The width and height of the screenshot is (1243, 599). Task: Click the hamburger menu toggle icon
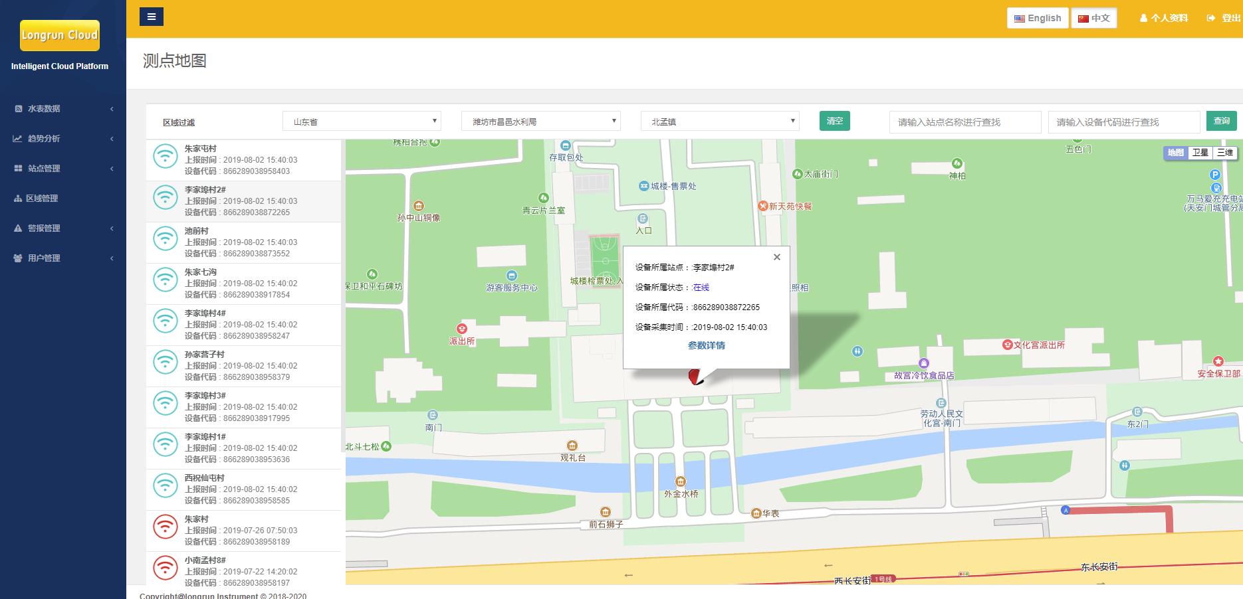pyautogui.click(x=152, y=17)
